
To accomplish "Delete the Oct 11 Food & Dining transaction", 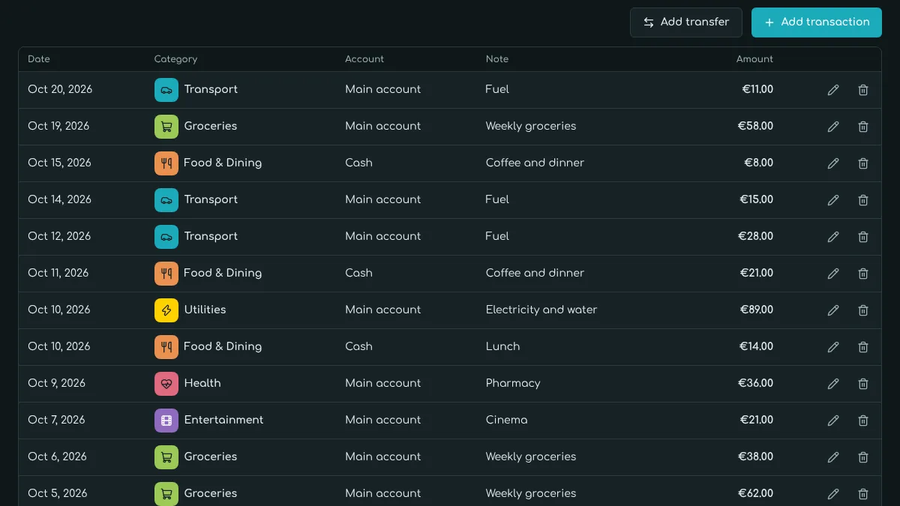I will (863, 274).
